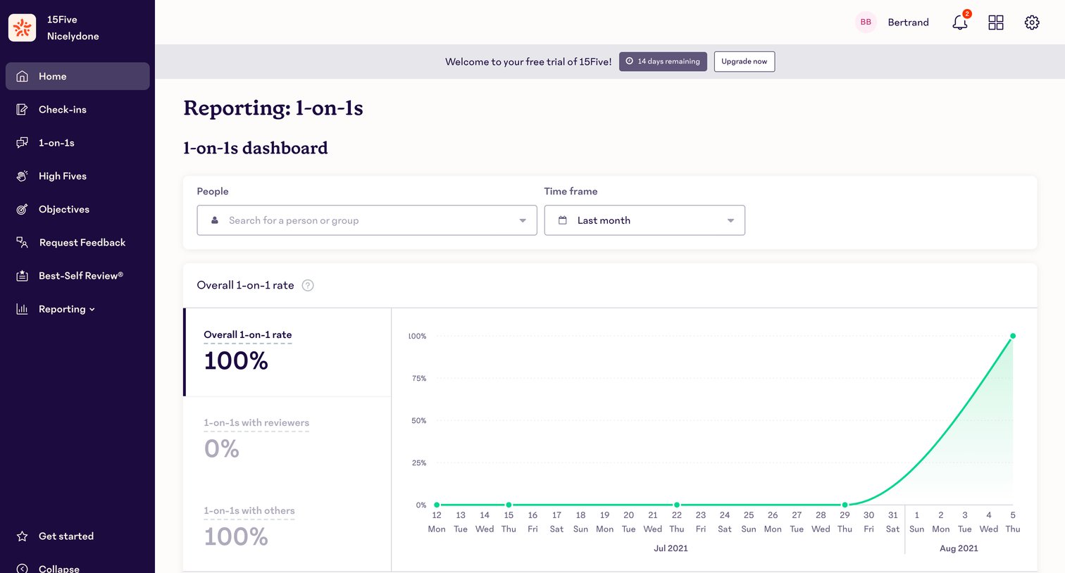The image size is (1065, 573).
Task: Click the Upgrade now button
Action: [745, 61]
